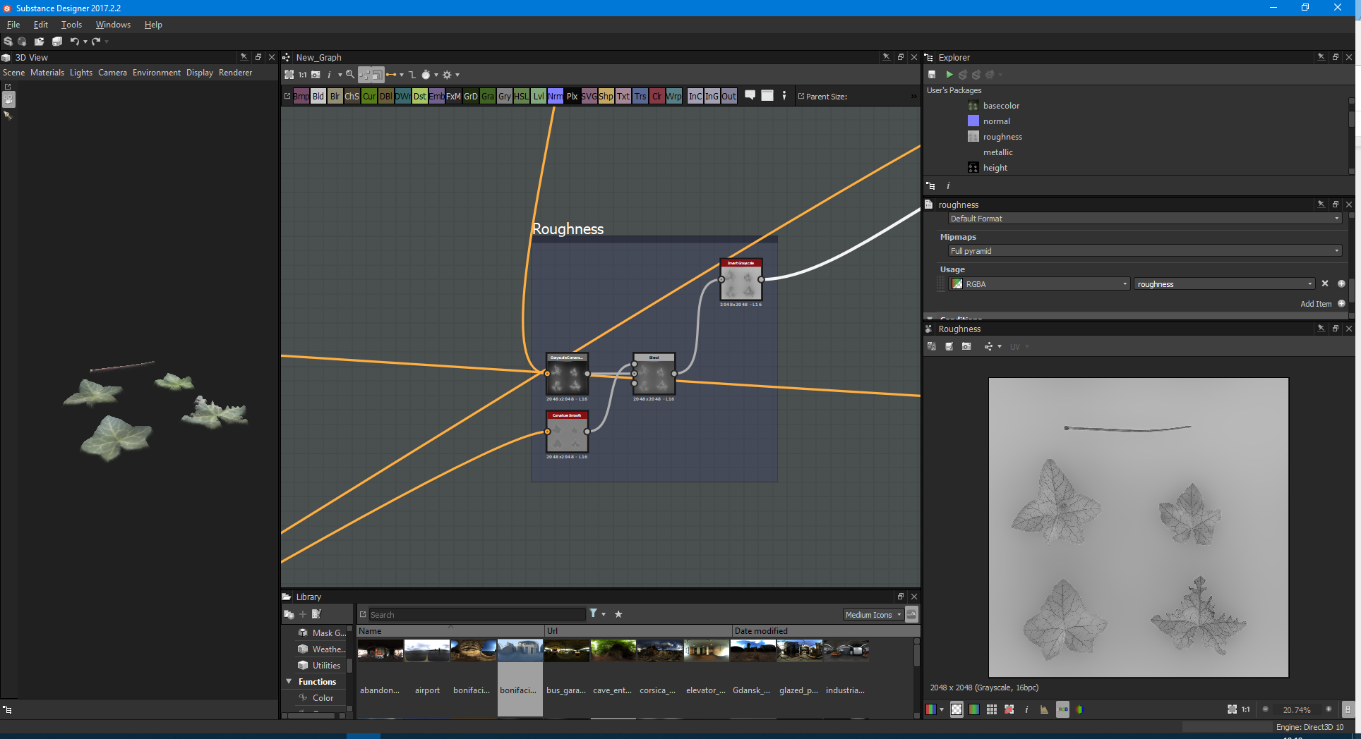
Task: Click the Out output node shortcut
Action: pos(729,97)
